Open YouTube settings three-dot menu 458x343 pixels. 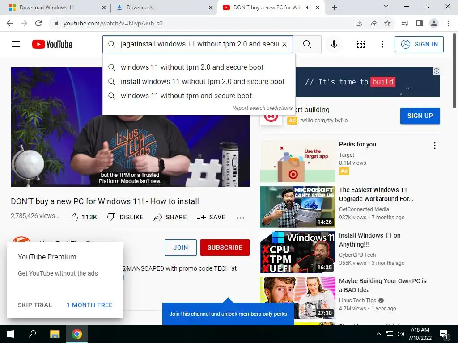click(x=382, y=44)
